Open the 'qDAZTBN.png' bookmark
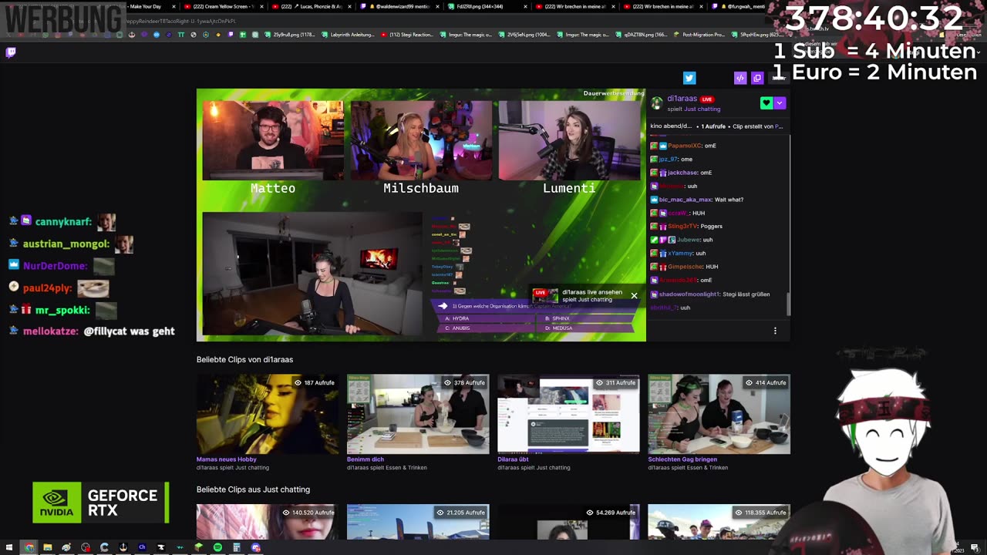The width and height of the screenshot is (987, 555). [x=642, y=35]
